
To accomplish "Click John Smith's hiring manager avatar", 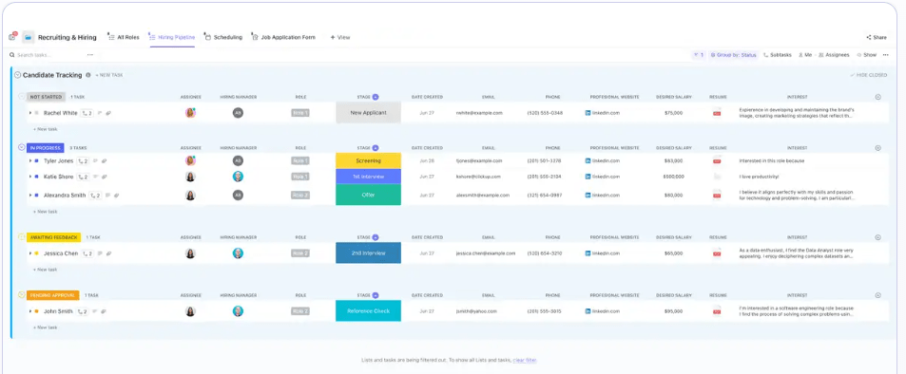I will pos(238,311).
